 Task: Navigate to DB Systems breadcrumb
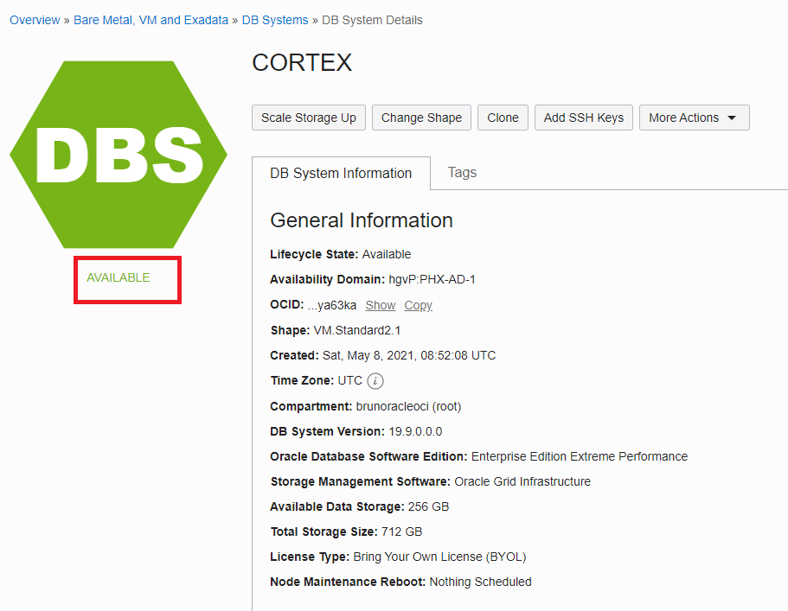click(x=275, y=20)
